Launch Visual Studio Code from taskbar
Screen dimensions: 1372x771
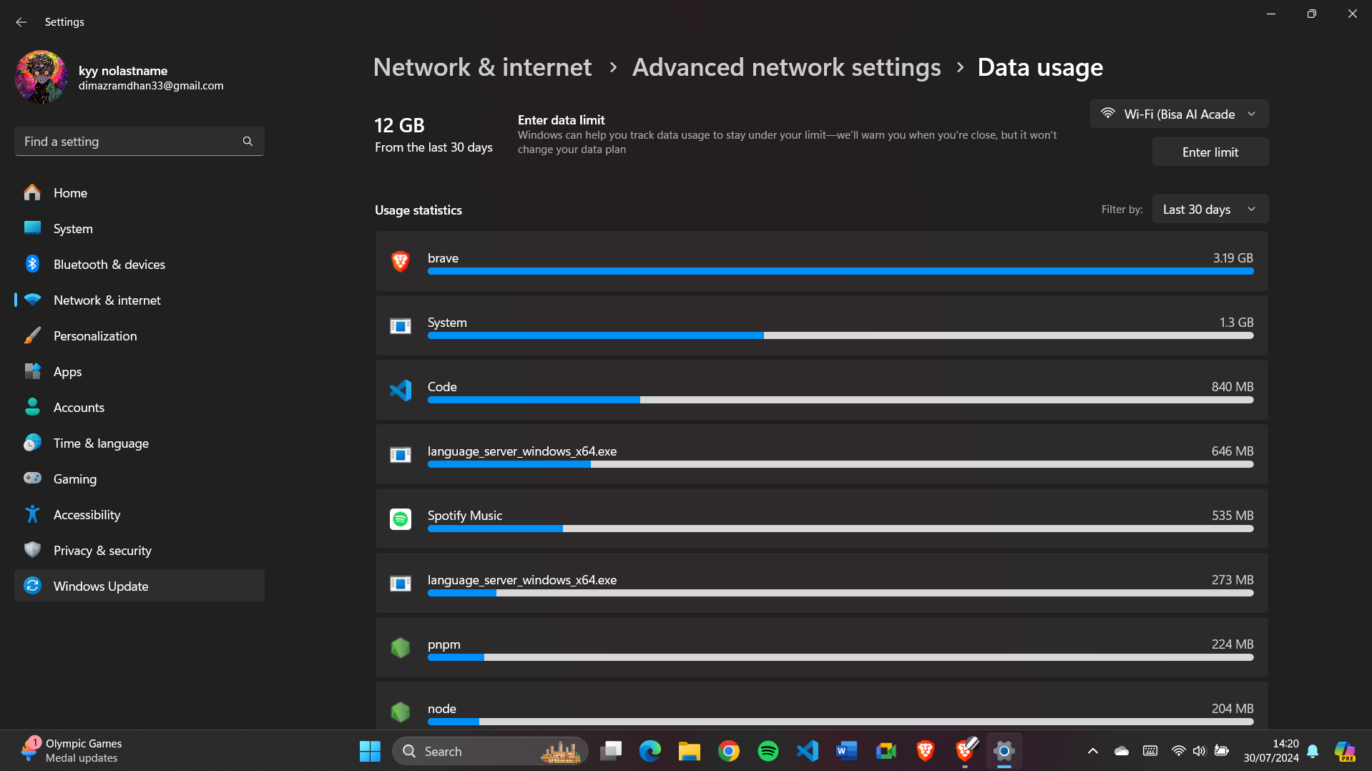click(x=807, y=751)
